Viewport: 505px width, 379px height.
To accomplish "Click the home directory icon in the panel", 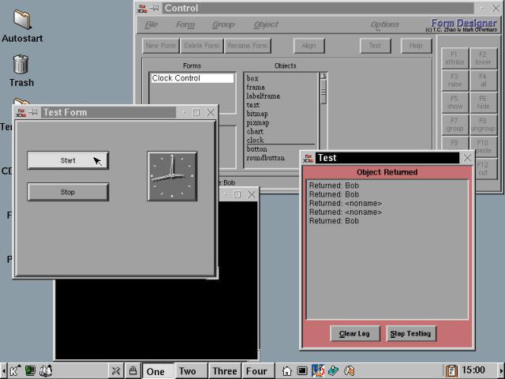I will 287,370.
